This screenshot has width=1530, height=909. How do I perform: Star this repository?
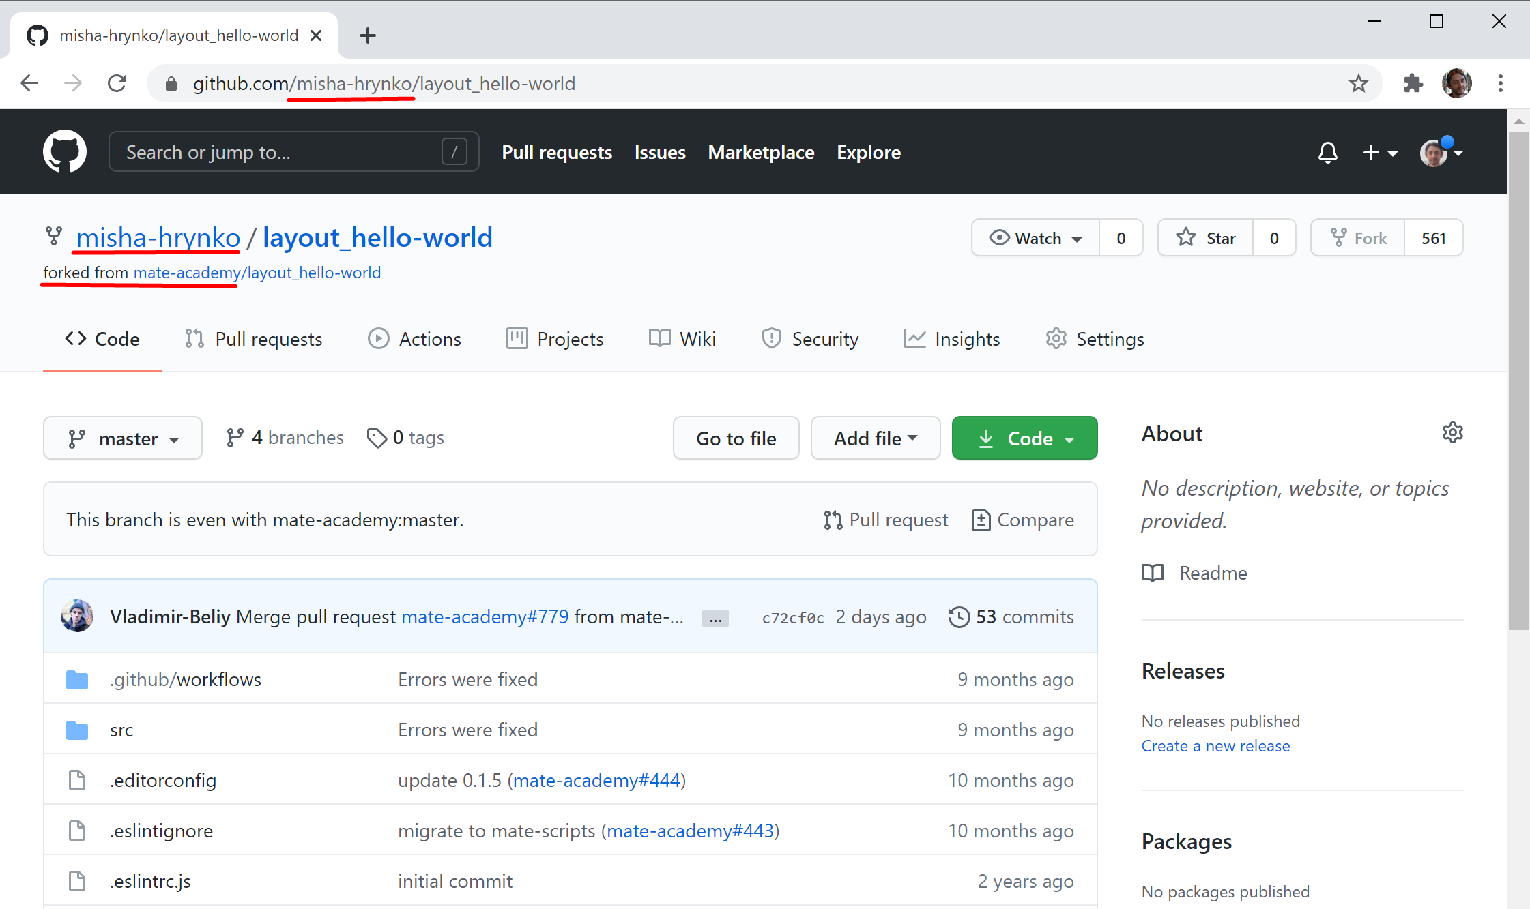coord(1206,238)
